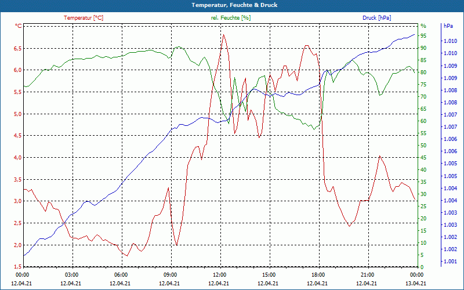Click the 70 tick on humidity axis
The image size is (464, 290).
point(423,97)
